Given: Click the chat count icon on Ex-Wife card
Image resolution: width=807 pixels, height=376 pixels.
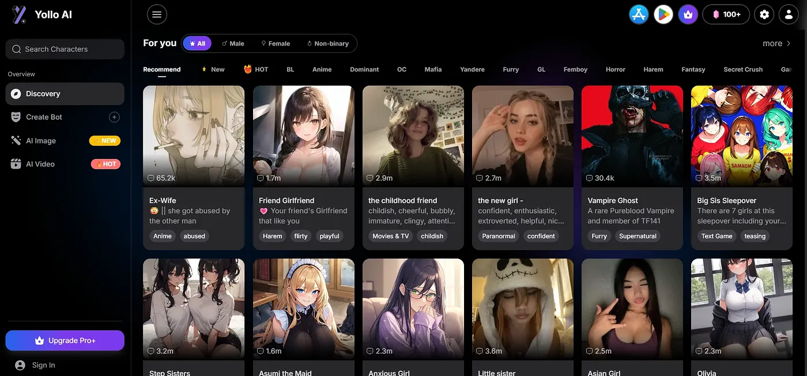Looking at the screenshot, I should [x=150, y=178].
